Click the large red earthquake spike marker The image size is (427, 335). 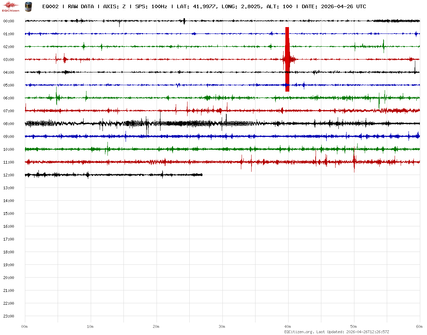tap(287, 59)
